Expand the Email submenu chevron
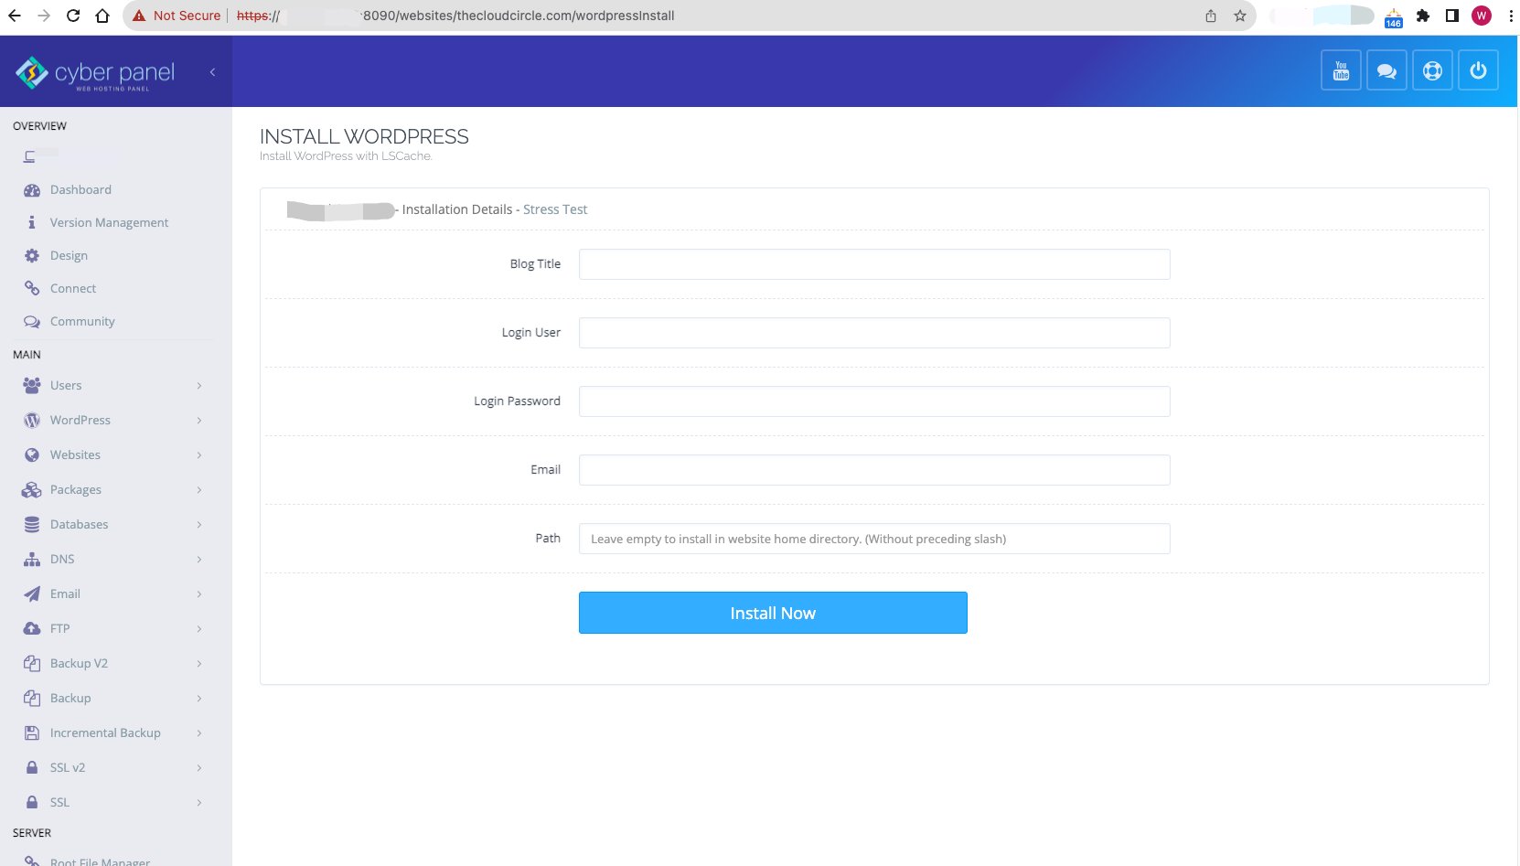The image size is (1520, 866). pos(198,594)
